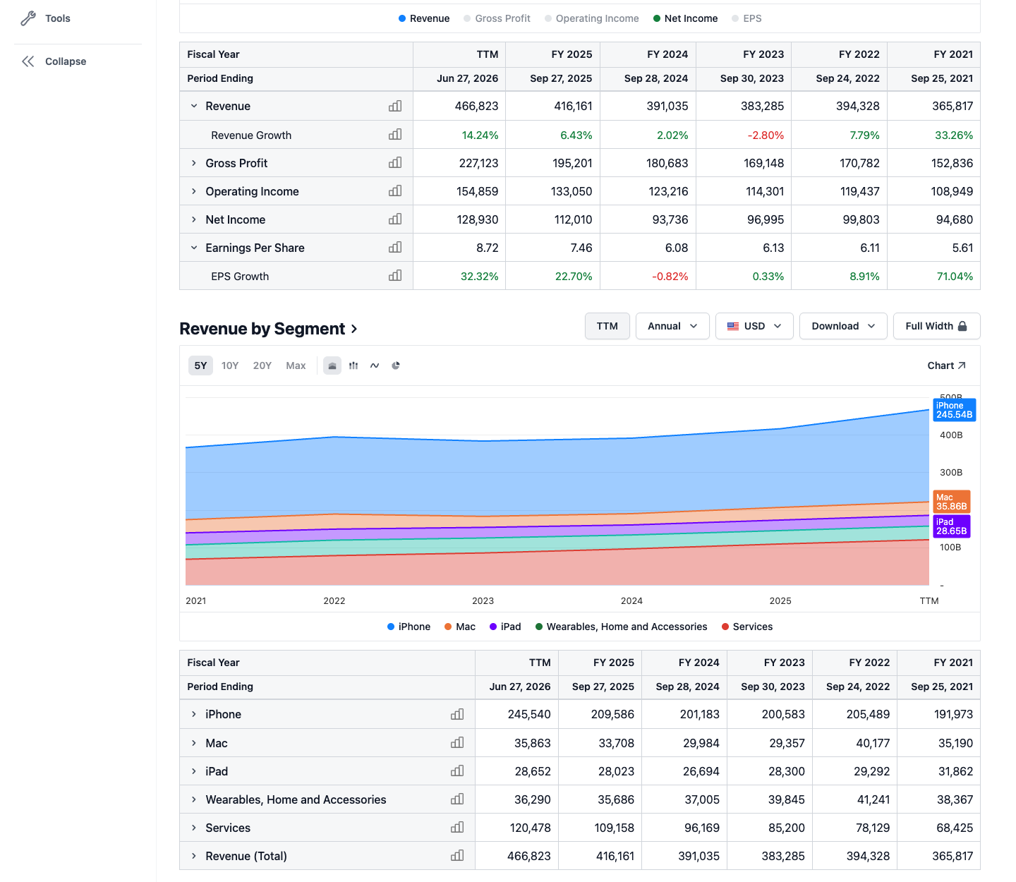Screen dimensions: 1016x882
Task: Open chart icon for Mac segment row
Action: pos(457,742)
